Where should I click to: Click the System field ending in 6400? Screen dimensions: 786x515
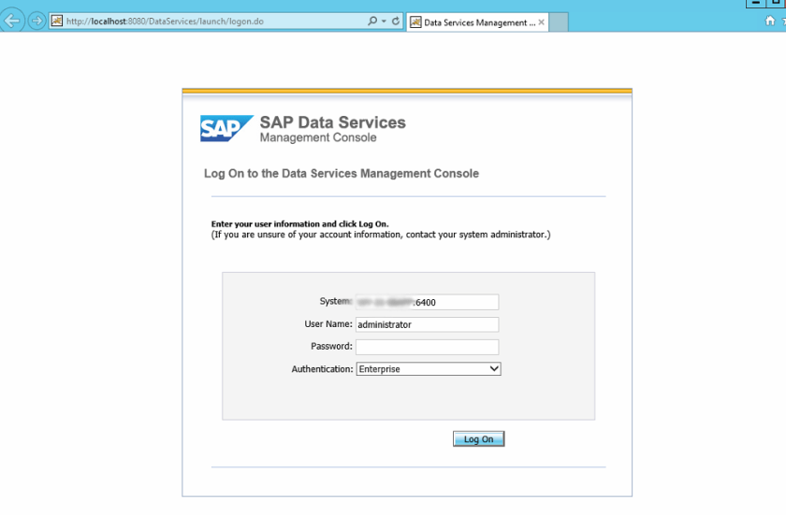pyautogui.click(x=427, y=302)
